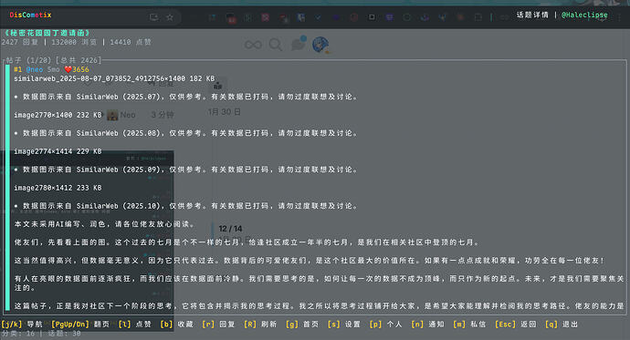Click the [b] 收藏 bookmark shortcut
This screenshot has width=630, height=340.
click(x=176, y=324)
